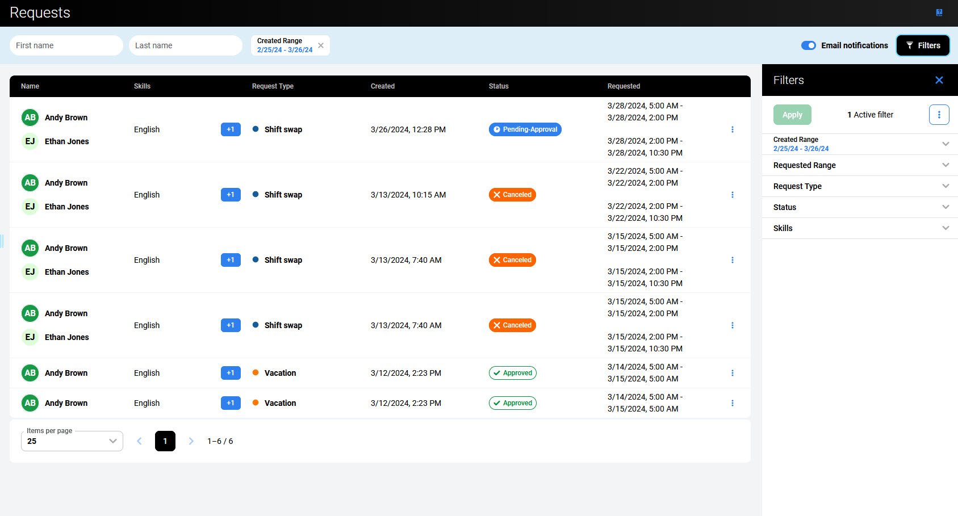Open filter panel more options menu

939,115
